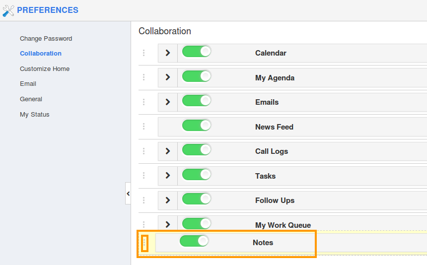Toggle off the Emails switch

coord(196,101)
